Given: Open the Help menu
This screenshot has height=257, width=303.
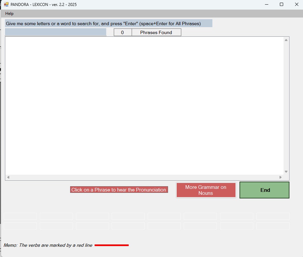Looking at the screenshot, I should pyautogui.click(x=10, y=14).
